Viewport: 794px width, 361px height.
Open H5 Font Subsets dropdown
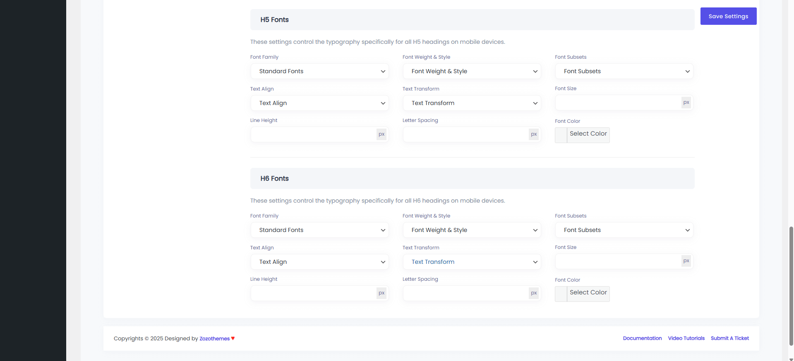coord(624,71)
